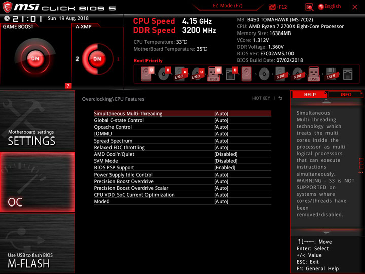The height and width of the screenshot is (274, 365).
Task: Select A-XMP profile 1
Action: point(118,59)
